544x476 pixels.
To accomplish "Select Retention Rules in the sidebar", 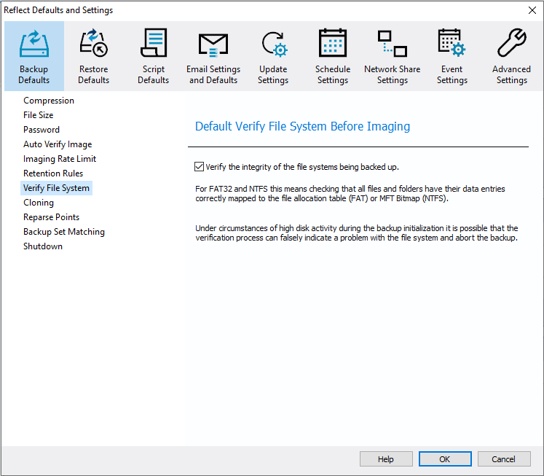I will 53,173.
